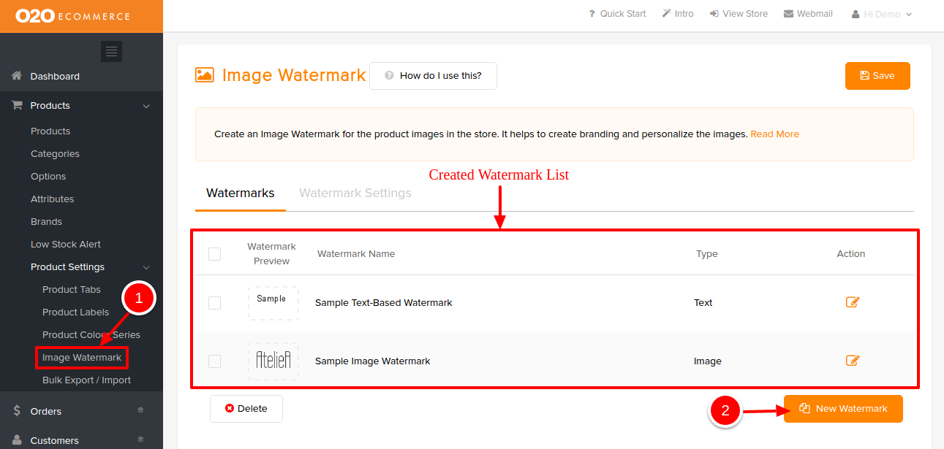This screenshot has height=449, width=944.
Task: Open the Hi Demo account dropdown
Action: [x=881, y=13]
